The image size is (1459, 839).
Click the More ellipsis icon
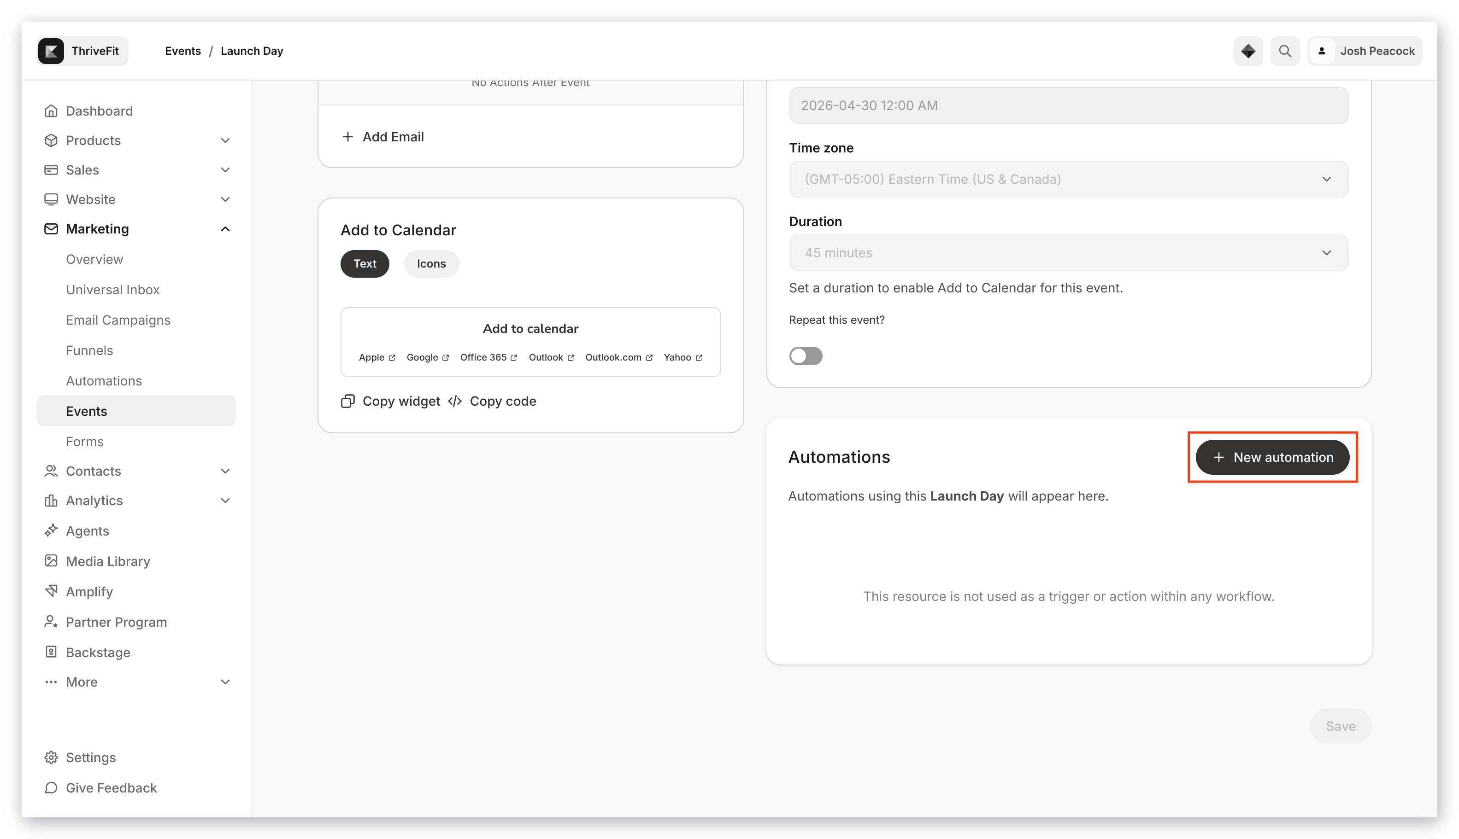(51, 682)
